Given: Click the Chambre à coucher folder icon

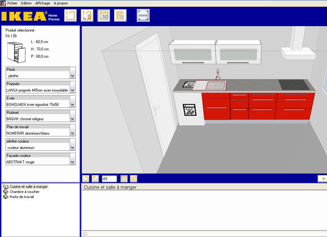Looking at the screenshot, I should coord(6,191).
